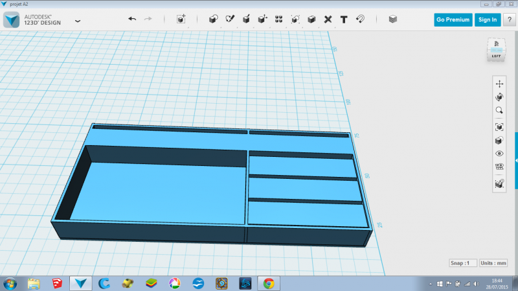Click the Go Premium button
The width and height of the screenshot is (518, 291).
click(x=453, y=20)
